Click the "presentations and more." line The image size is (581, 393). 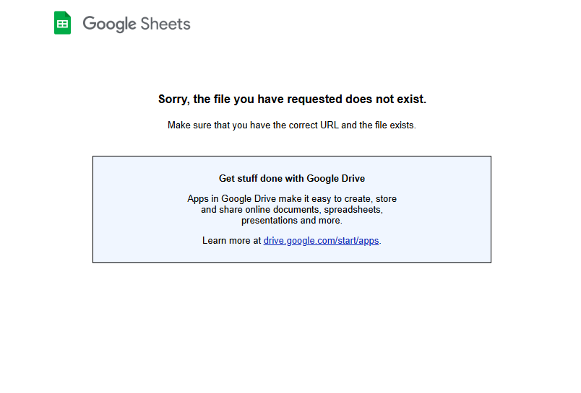(292, 221)
